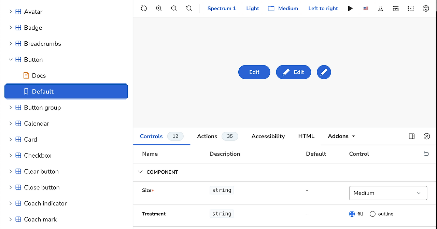Select the fill treatment radio button

tap(352, 214)
